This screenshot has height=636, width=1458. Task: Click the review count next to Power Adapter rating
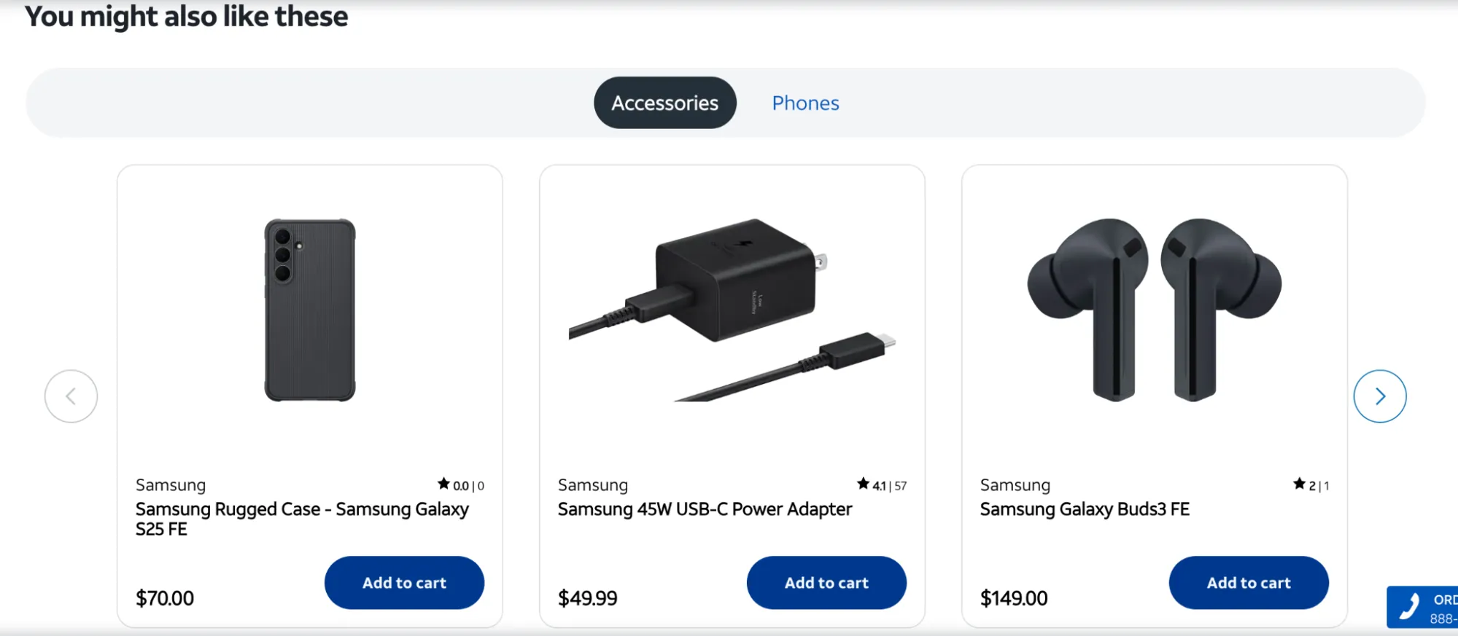(899, 484)
